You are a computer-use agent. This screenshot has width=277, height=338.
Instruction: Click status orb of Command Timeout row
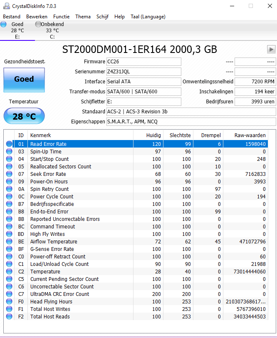pos(9,227)
